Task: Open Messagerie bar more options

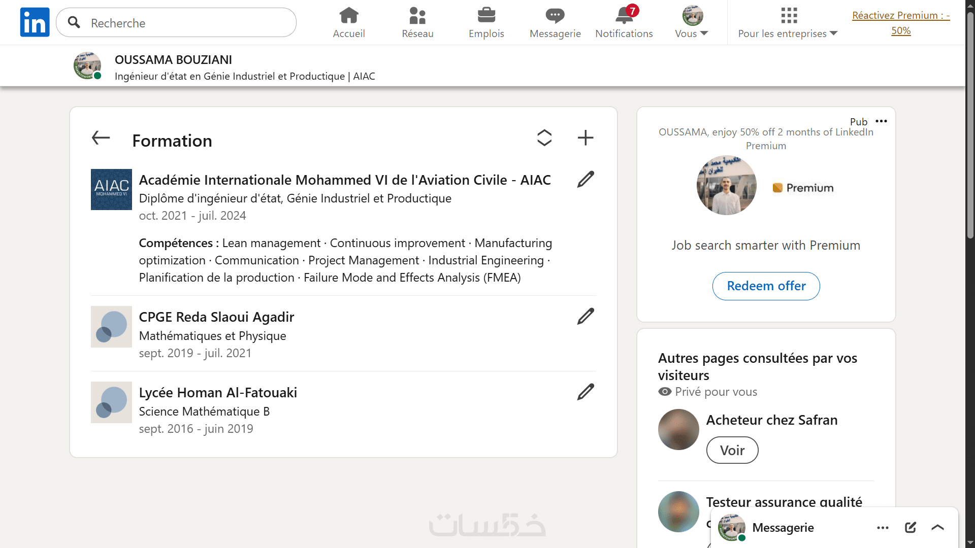Action: click(883, 527)
